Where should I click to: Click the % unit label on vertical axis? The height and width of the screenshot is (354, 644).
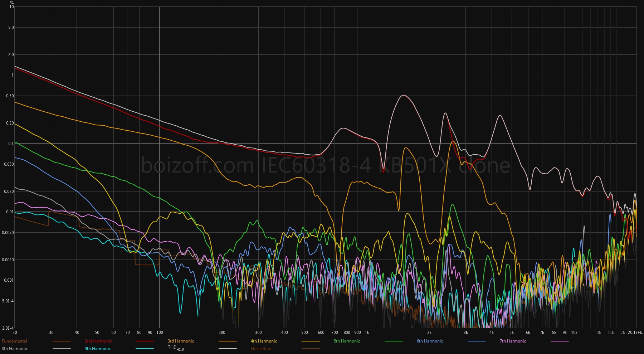pos(12,3)
